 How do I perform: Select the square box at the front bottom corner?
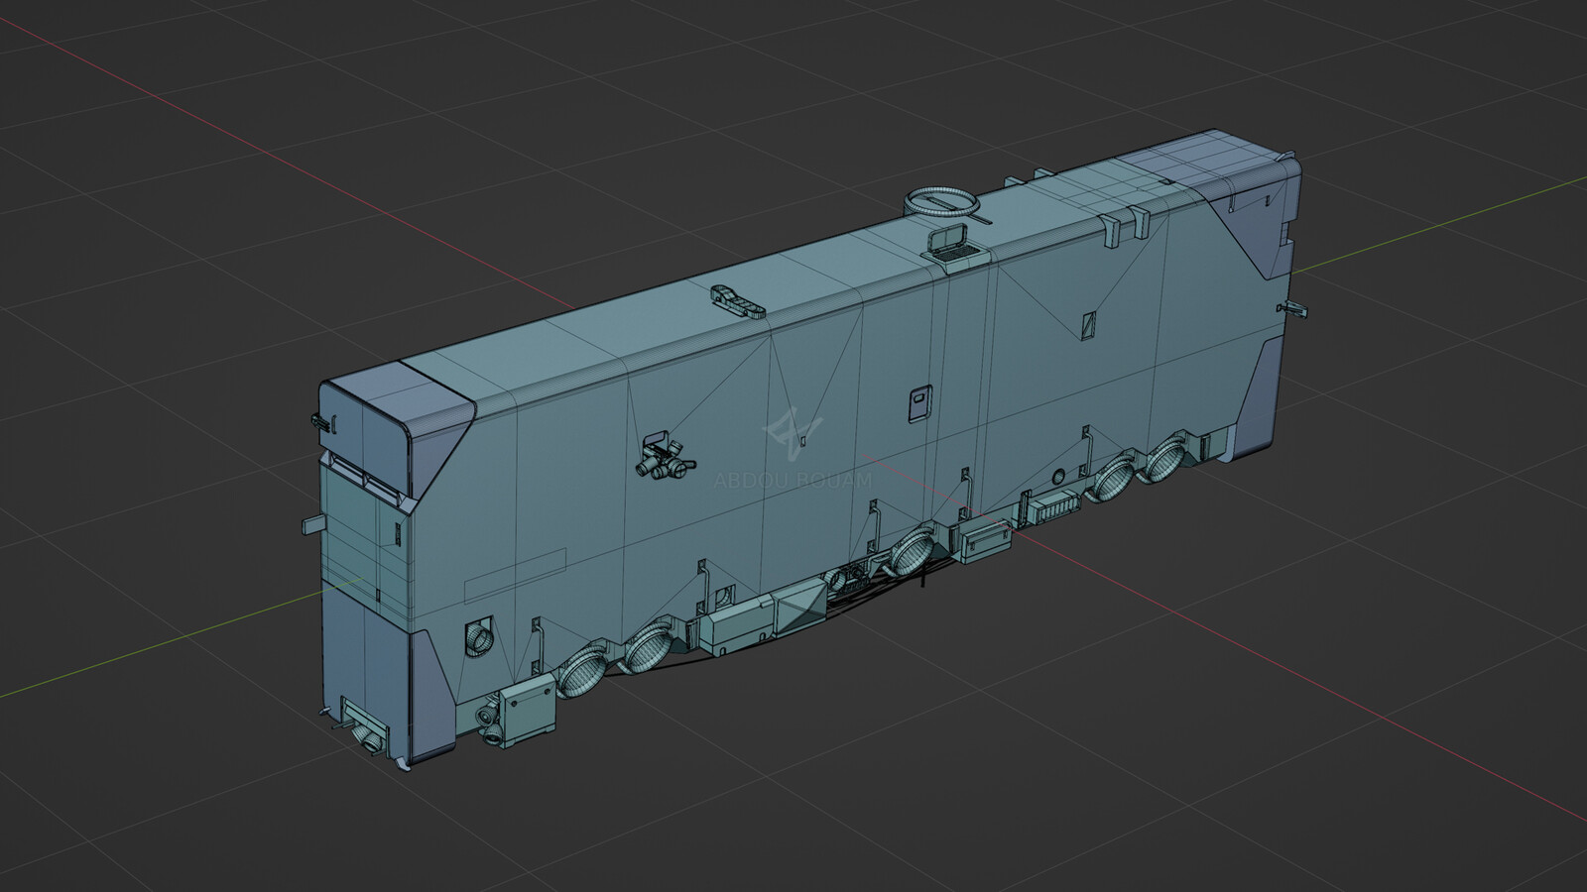[x=526, y=713]
